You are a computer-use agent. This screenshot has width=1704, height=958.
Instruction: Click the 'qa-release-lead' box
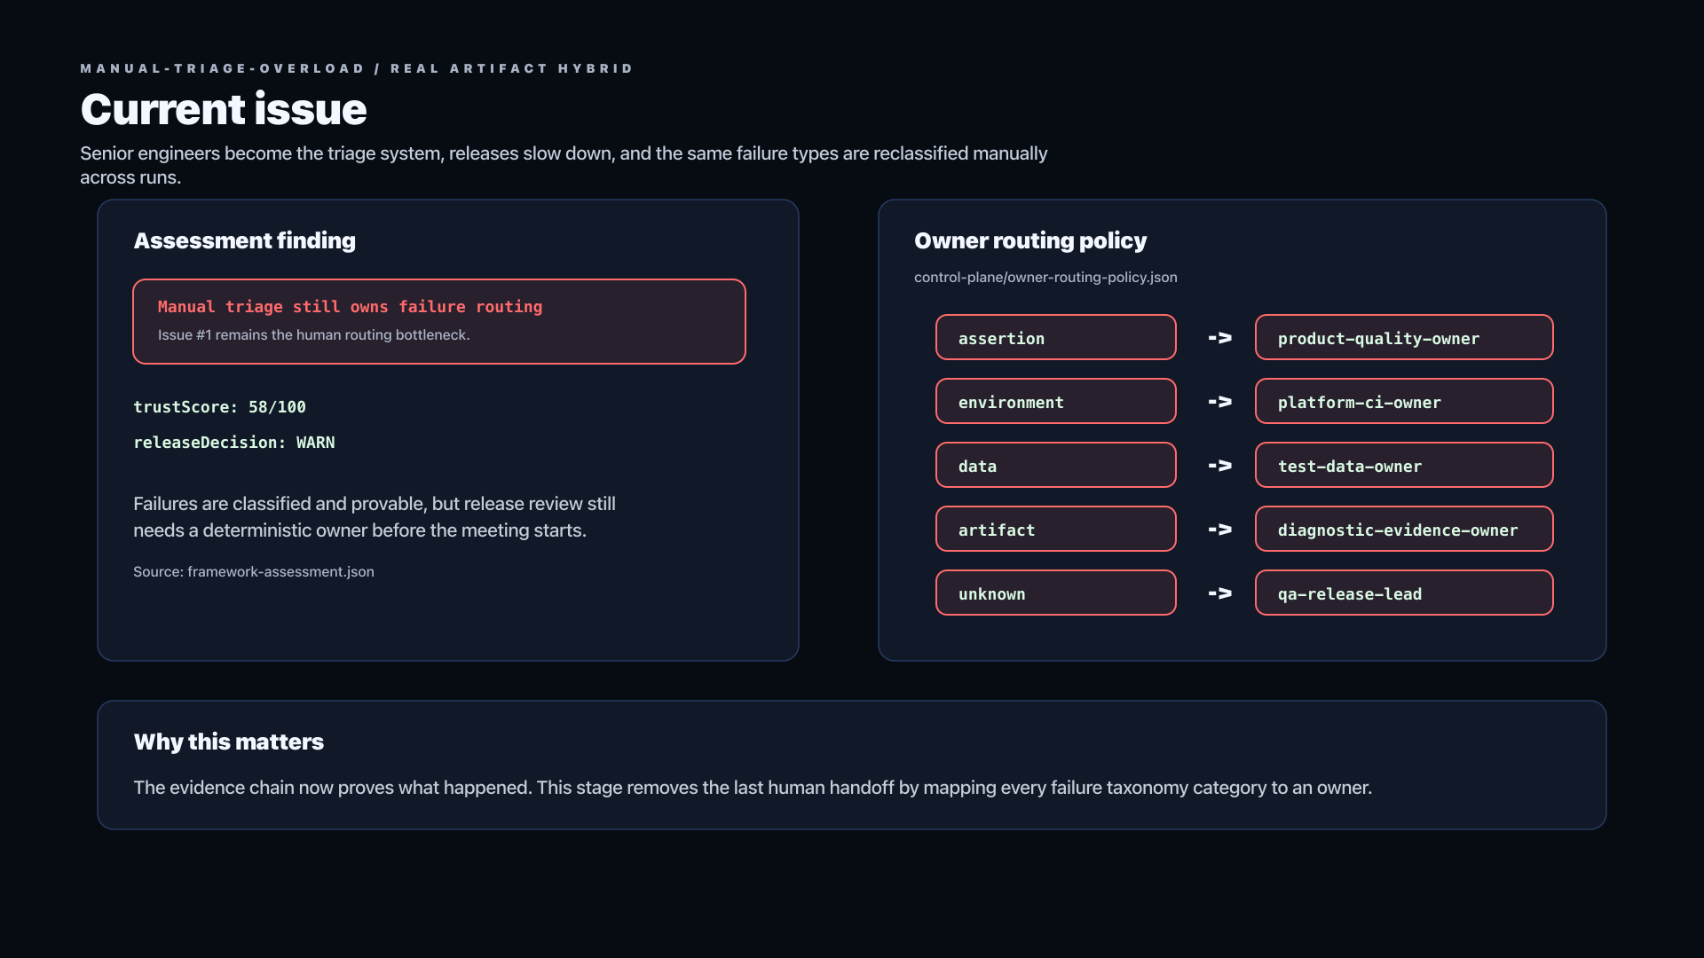1404,593
